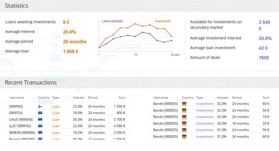The height and width of the screenshot is (151, 279).
Task: Click the 20 € sum cell
Action: point(266,123)
